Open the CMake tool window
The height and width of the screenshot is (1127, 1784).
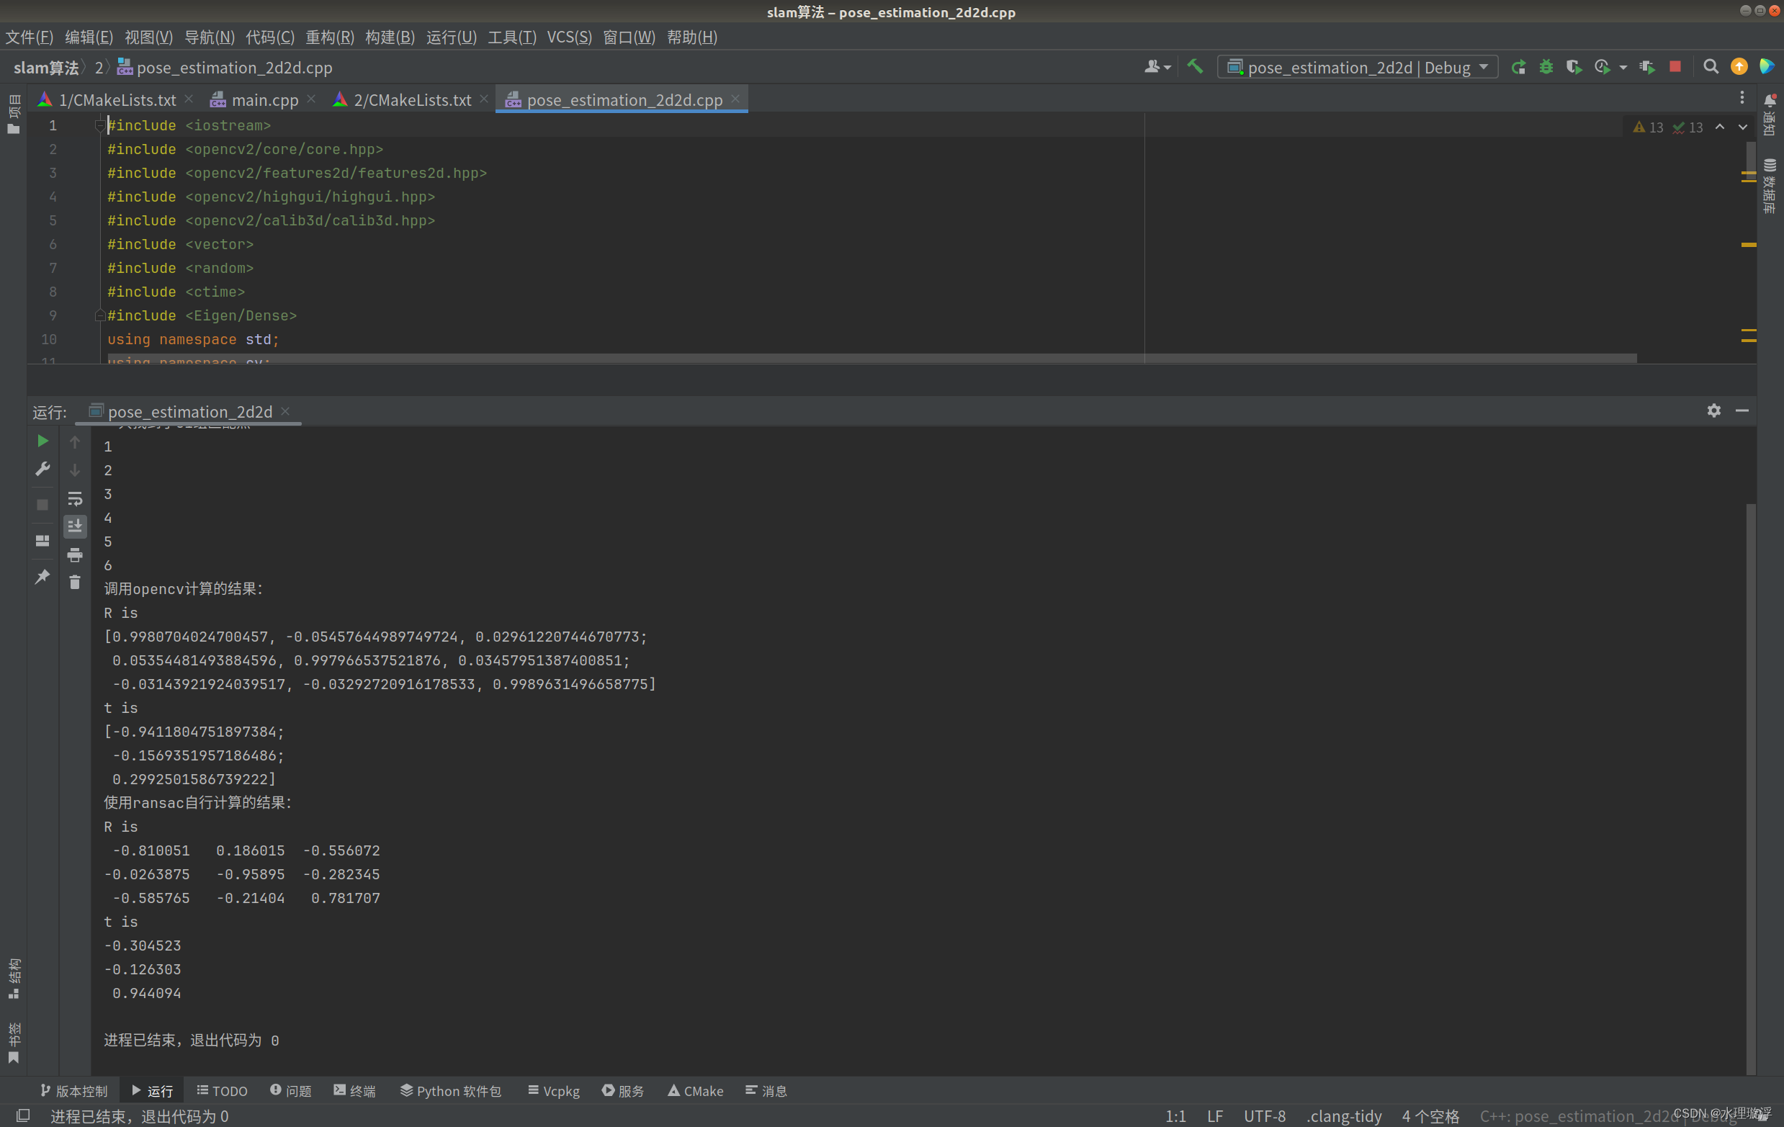tap(695, 1091)
